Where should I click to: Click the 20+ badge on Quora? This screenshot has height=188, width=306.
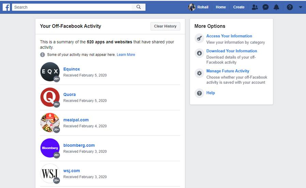(56, 104)
